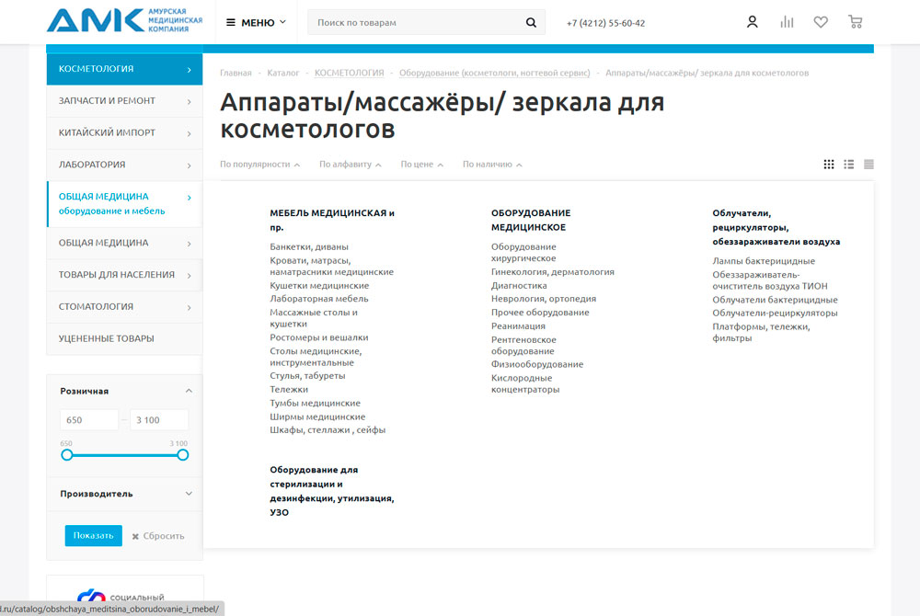The height and width of the screenshot is (616, 920).
Task: Open the product comparison bar-chart icon
Action: 787,22
